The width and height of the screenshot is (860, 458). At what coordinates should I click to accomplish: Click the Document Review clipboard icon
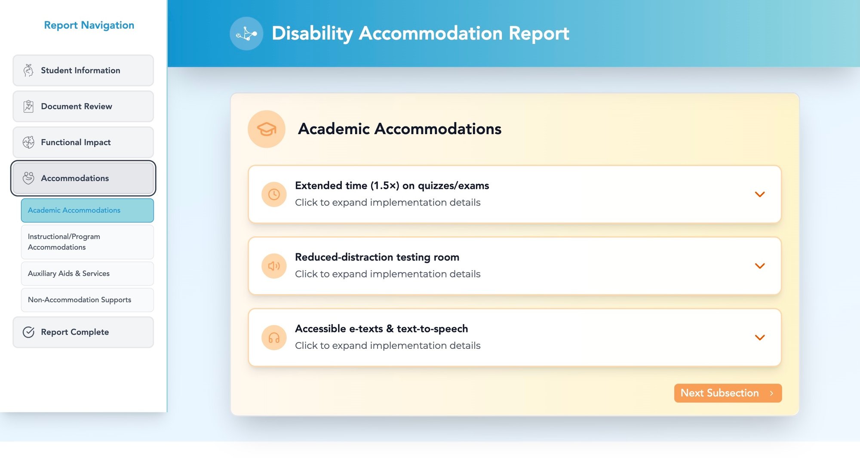(x=28, y=106)
